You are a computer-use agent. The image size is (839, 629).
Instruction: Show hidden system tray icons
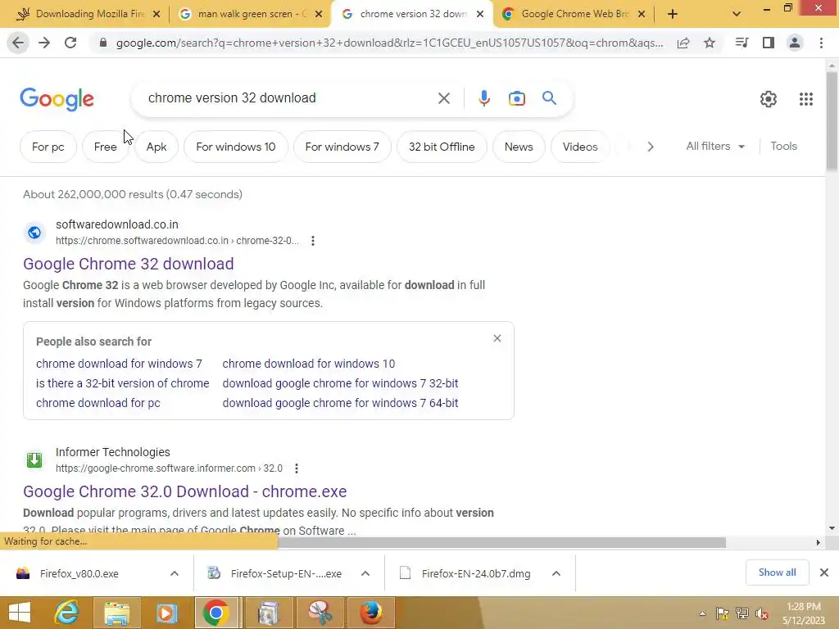pyautogui.click(x=702, y=613)
